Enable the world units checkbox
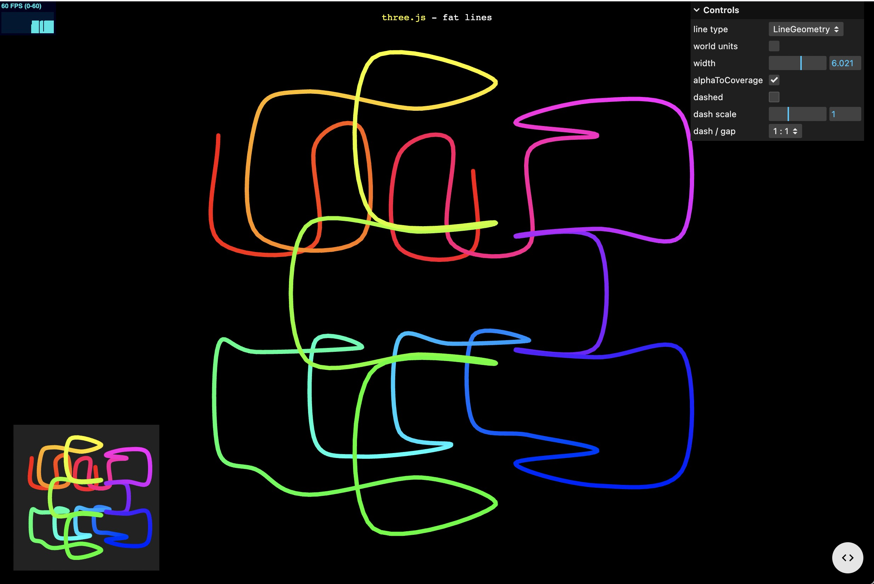Screen dimensions: 874x584 click(x=774, y=46)
